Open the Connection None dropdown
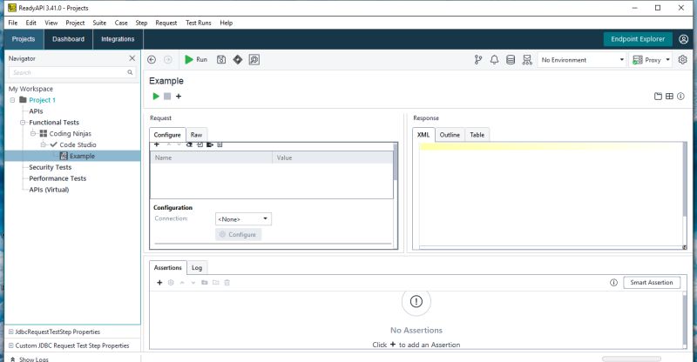Screen dimensions: 697x362 pos(243,219)
